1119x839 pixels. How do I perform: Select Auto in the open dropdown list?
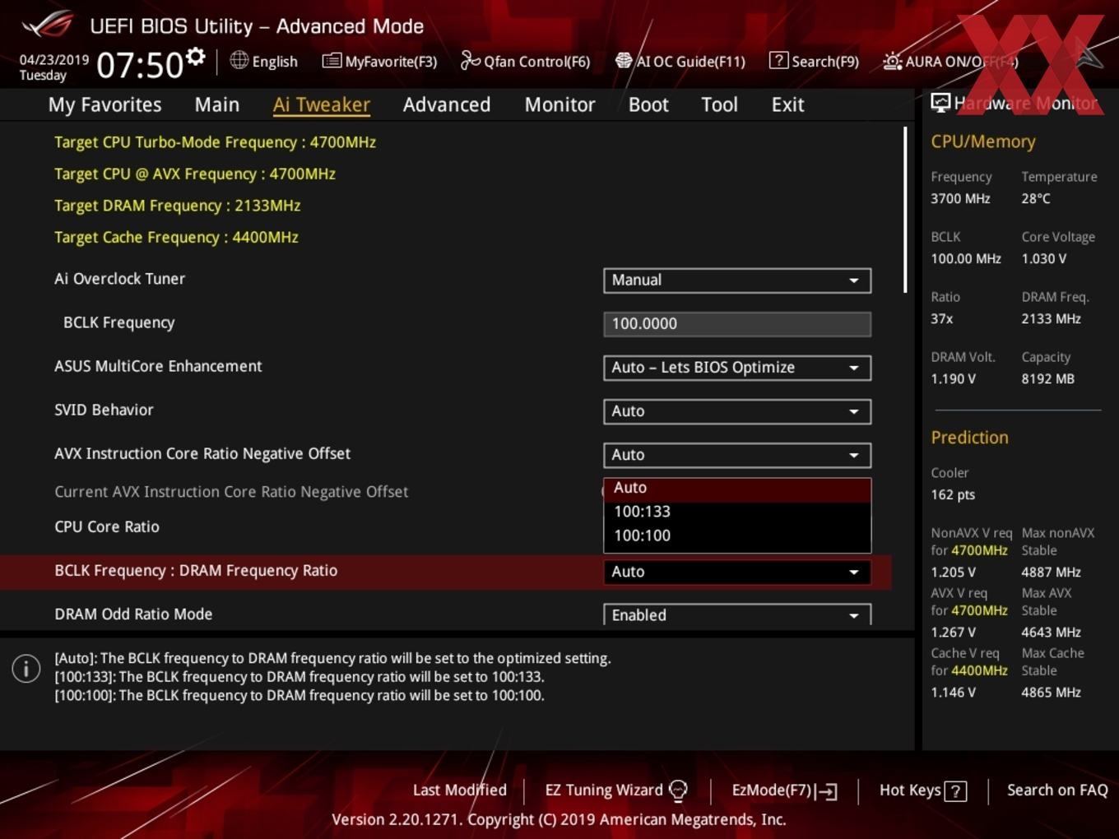[737, 489]
